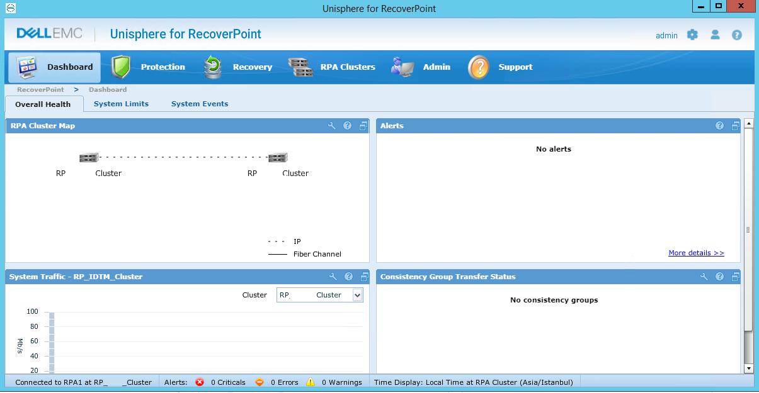This screenshot has height=393, width=759.
Task: Click RPA Cluster Map wrench settings icon
Action: [332, 126]
